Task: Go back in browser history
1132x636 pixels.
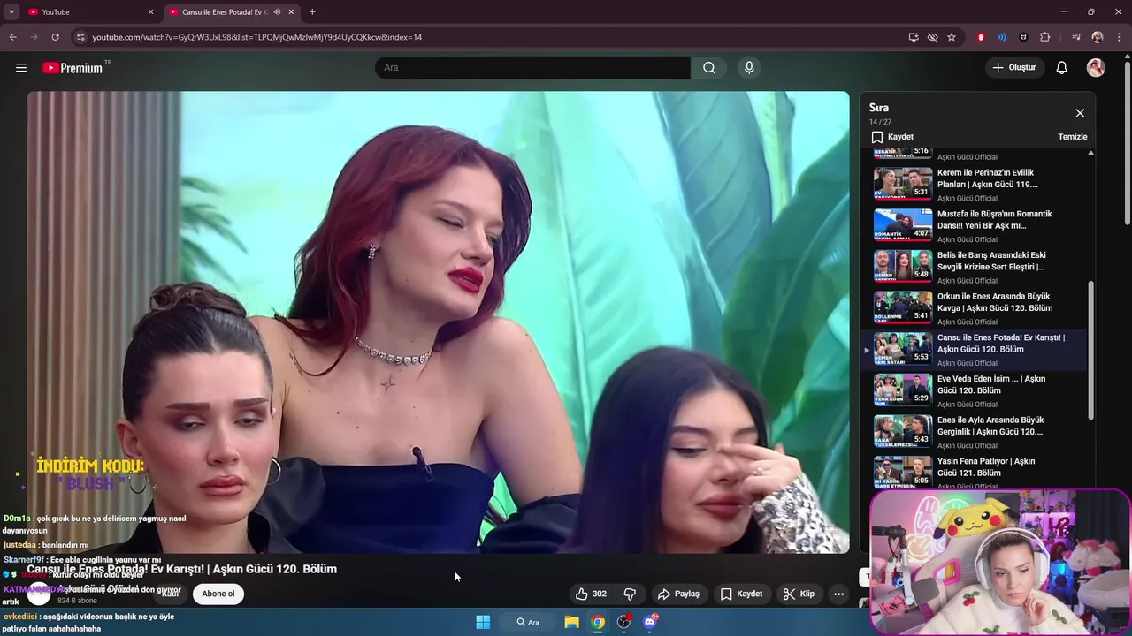Action: coord(12,37)
